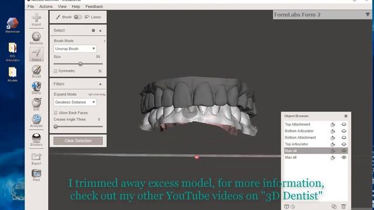This screenshot has height=210, width=374.
Task: Click the Duplicate object icon in Object Browser
Action: click(334, 206)
